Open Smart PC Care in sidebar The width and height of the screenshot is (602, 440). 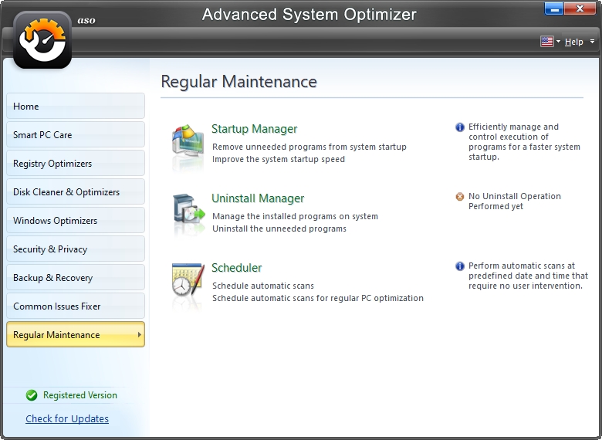(x=75, y=135)
